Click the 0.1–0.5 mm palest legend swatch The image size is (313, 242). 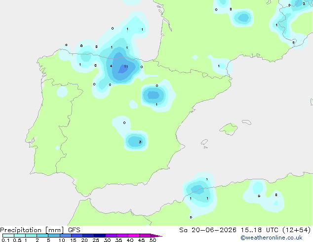pos(8,236)
